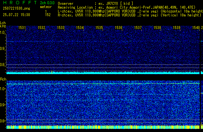203x132 pixels.
Task: Click the kHz unit label
Action: (3, 26)
